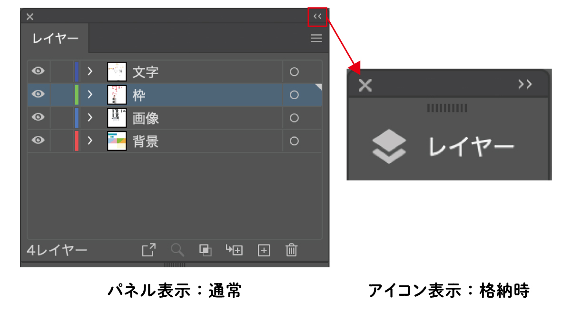Open the collapsed レイヤー stack icon

pos(389,147)
